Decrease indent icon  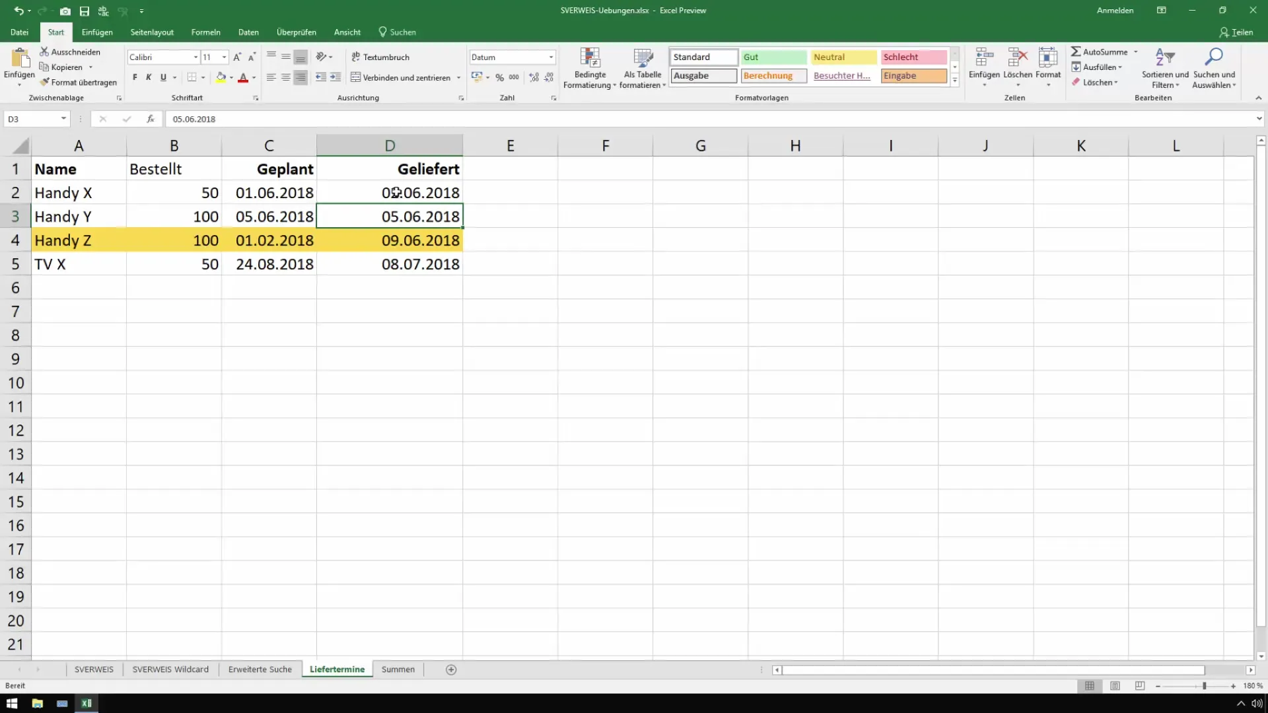click(321, 77)
